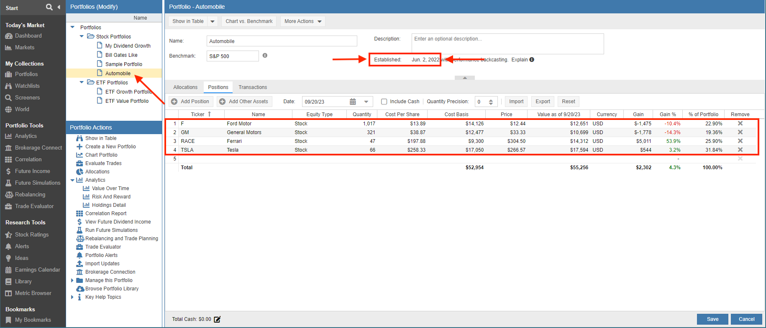Open the Correlation grid icon in sidebar
Image resolution: width=766 pixels, height=328 pixels.
[x=8, y=160]
